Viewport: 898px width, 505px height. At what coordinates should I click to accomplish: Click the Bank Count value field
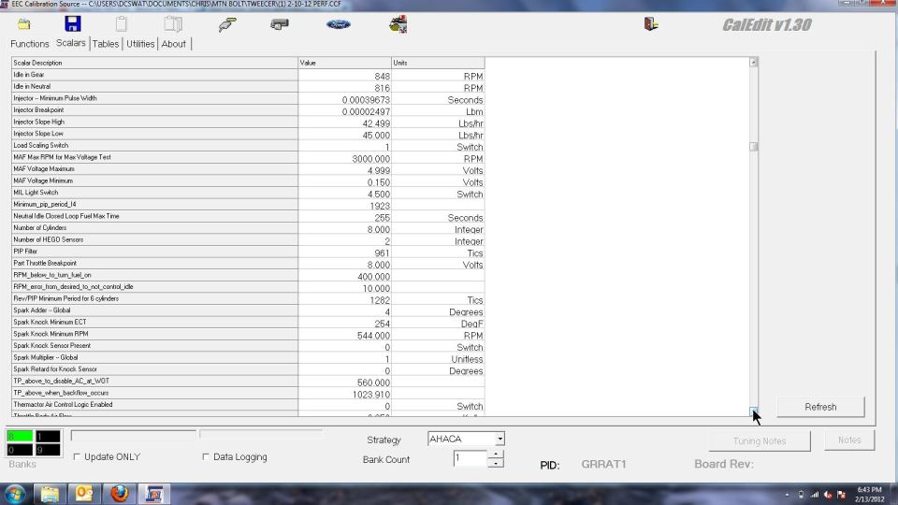tap(471, 458)
